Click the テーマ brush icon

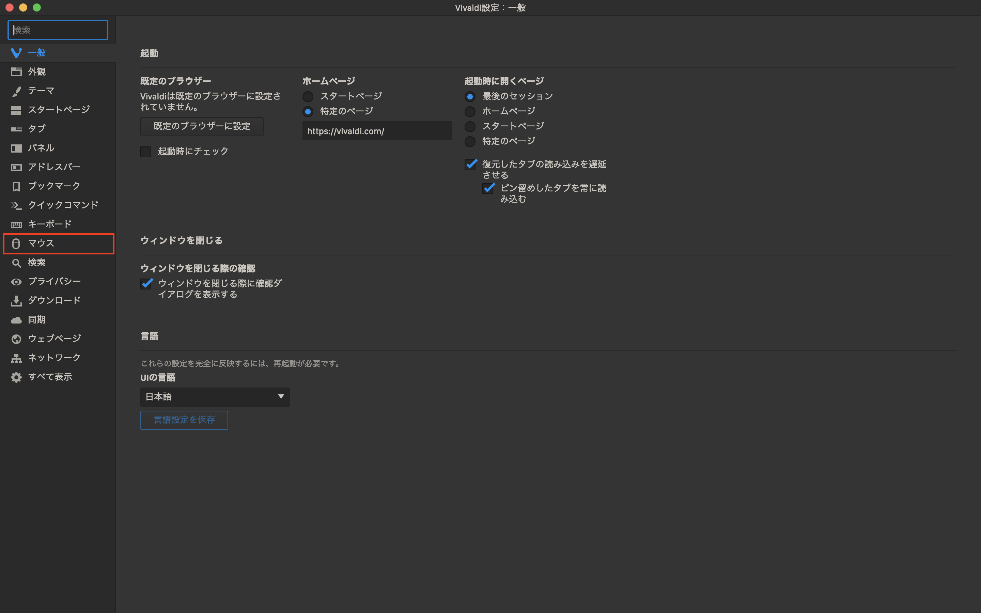tap(16, 91)
